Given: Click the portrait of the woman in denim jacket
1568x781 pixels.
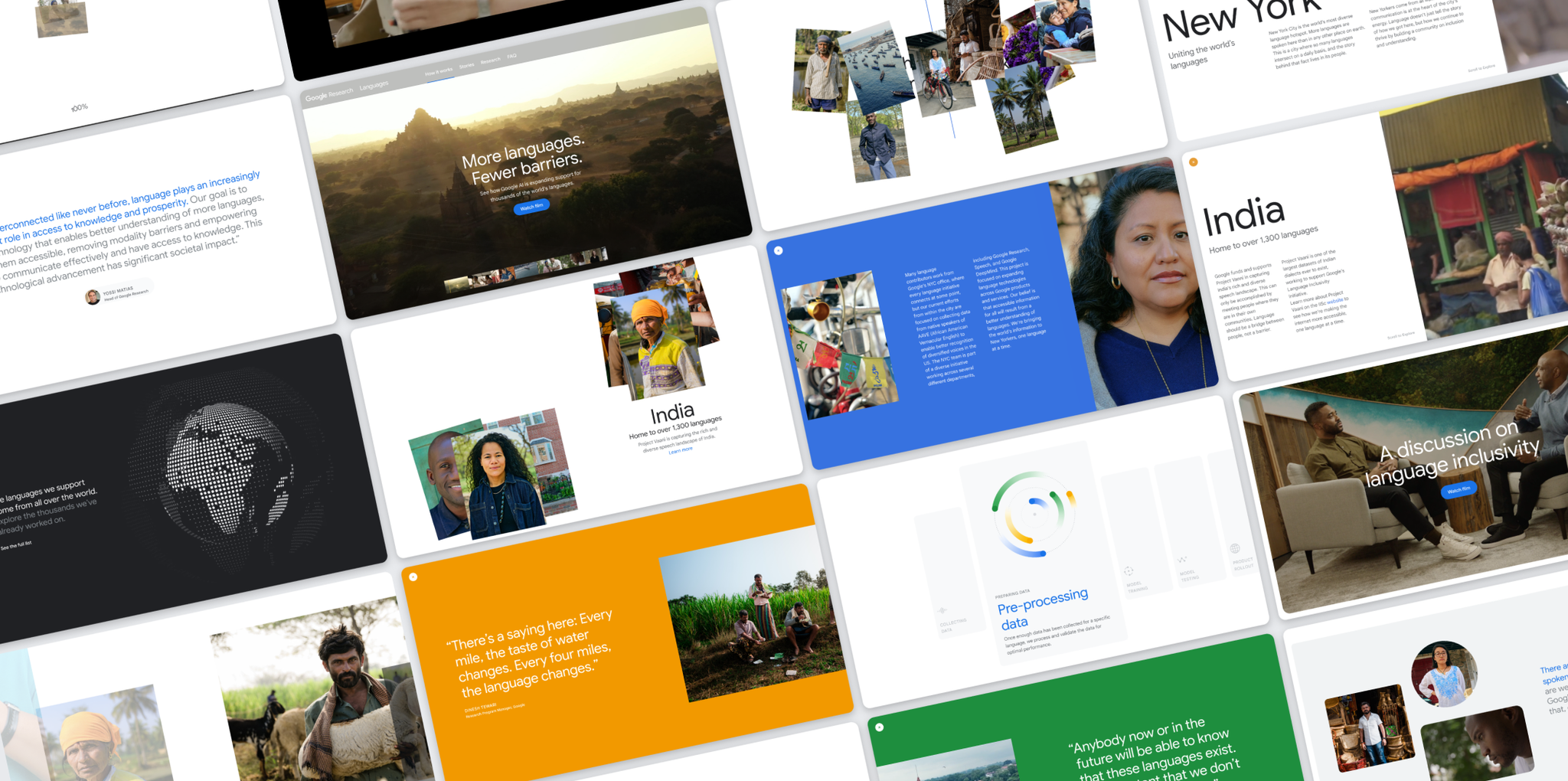Looking at the screenshot, I should [498, 481].
